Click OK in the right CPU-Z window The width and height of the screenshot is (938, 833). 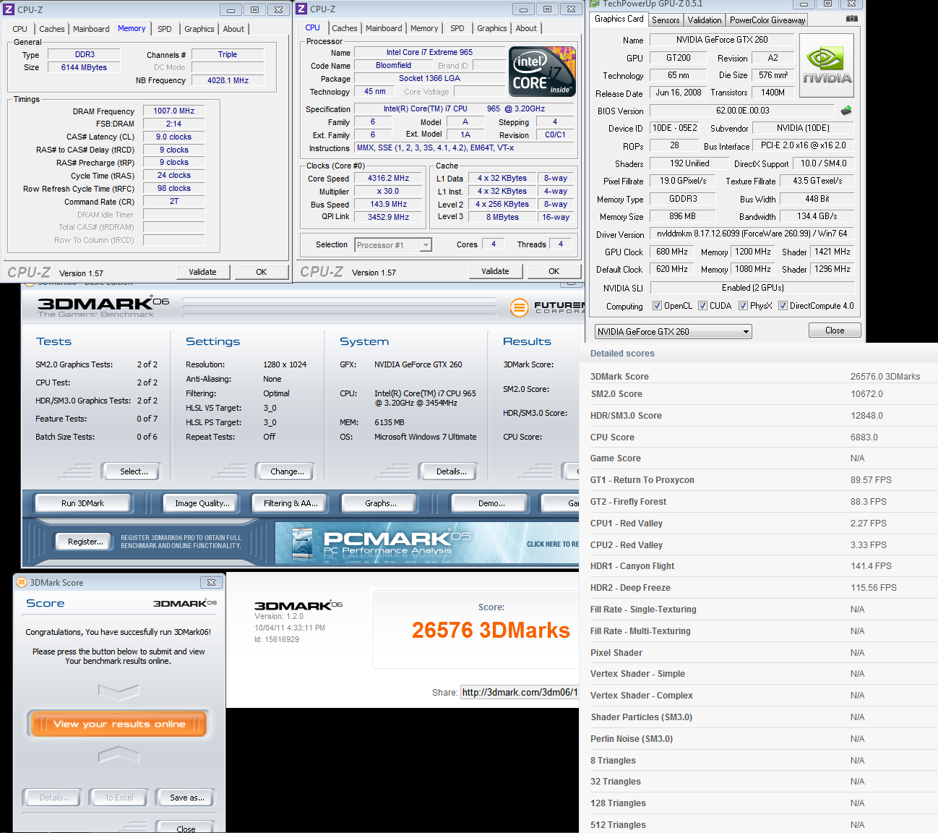click(x=554, y=271)
